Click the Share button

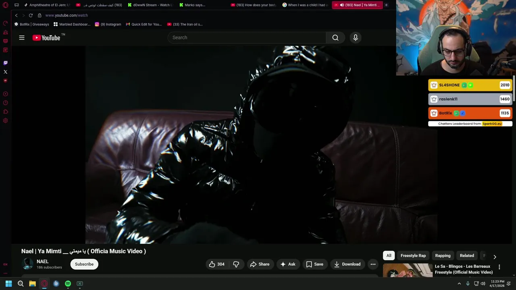(260, 264)
